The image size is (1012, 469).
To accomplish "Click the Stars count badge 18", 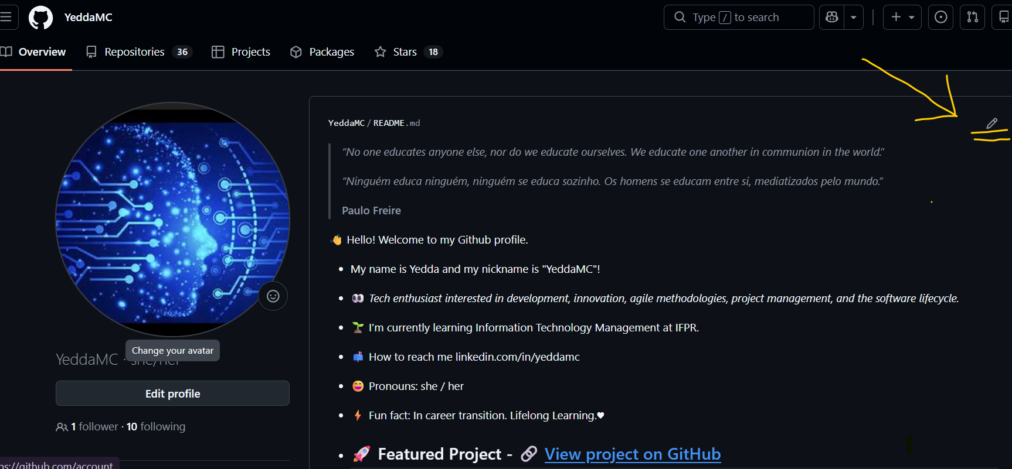I will click(x=433, y=52).
